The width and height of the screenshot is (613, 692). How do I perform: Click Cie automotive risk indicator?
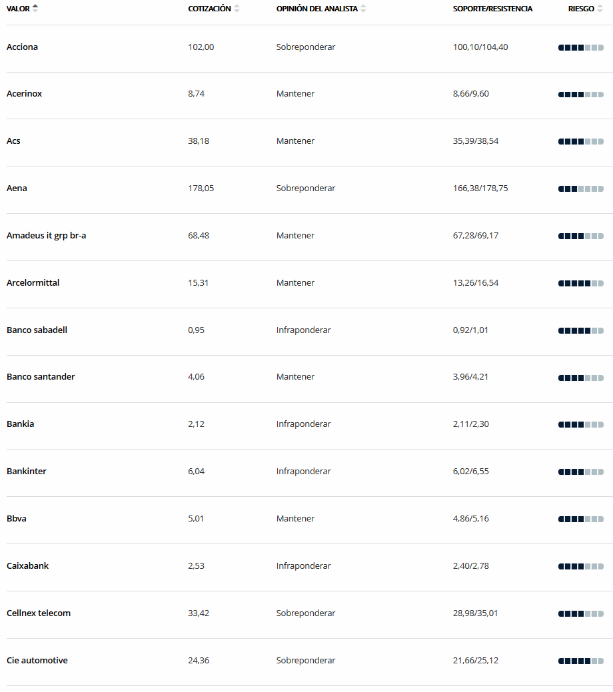581,661
